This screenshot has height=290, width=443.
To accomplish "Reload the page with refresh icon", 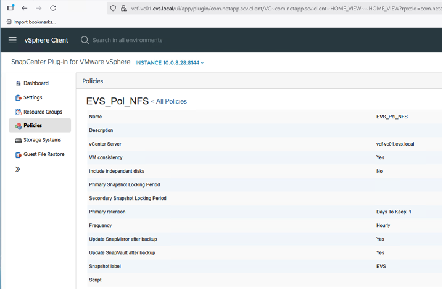I will tap(53, 8).
